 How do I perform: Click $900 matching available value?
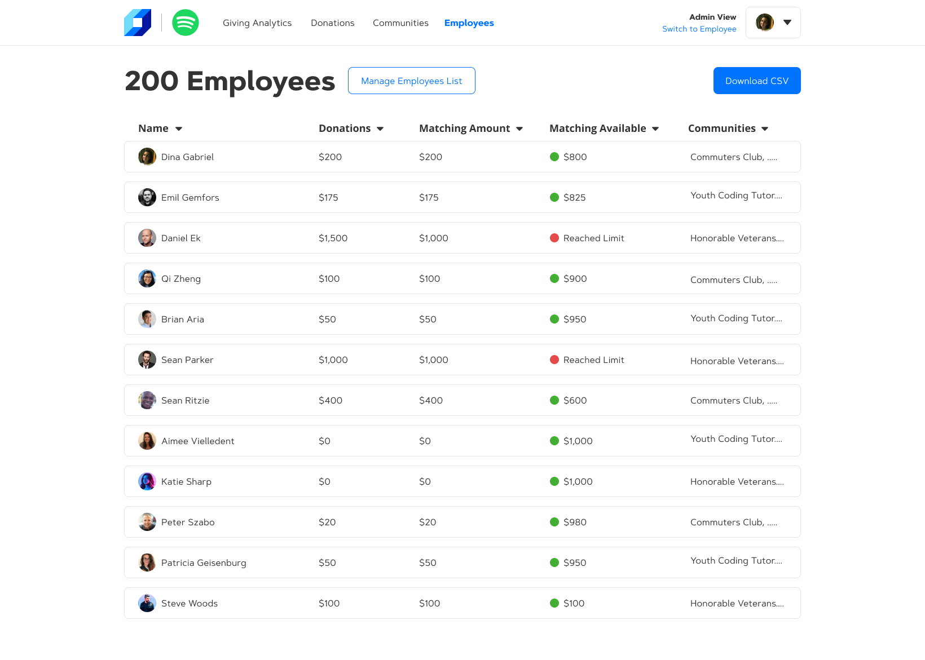575,279
